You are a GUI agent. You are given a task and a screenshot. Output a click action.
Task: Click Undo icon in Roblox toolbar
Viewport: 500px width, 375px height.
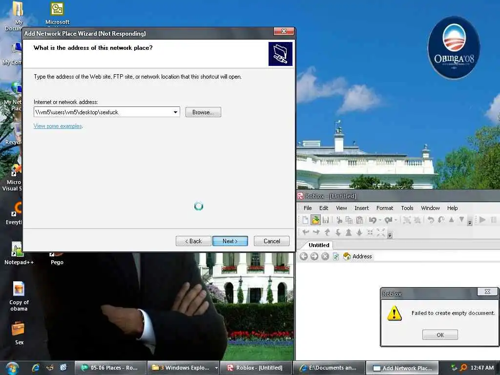tap(373, 220)
